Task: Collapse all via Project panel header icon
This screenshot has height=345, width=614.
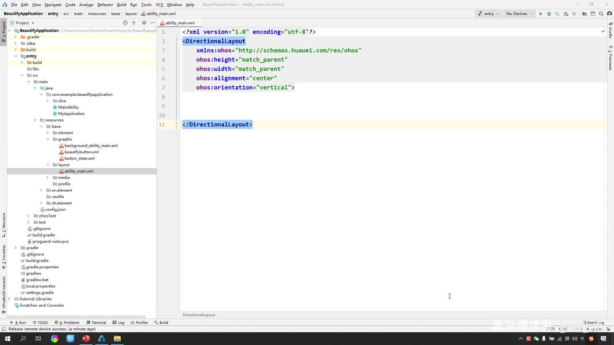Action: point(134,23)
